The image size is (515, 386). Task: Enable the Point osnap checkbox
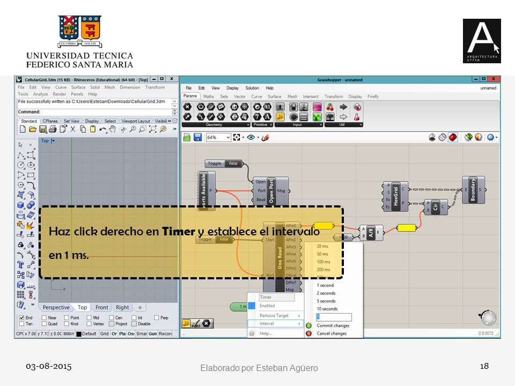point(67,318)
